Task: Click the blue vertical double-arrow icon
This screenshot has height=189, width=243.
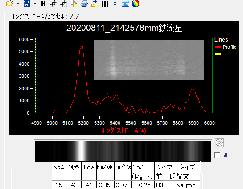Action: coord(115,4)
